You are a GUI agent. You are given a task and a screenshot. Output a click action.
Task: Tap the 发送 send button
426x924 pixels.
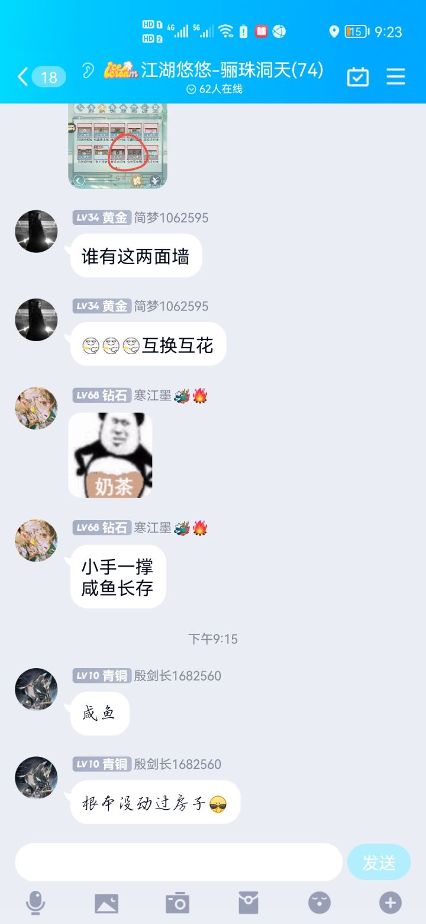click(379, 862)
